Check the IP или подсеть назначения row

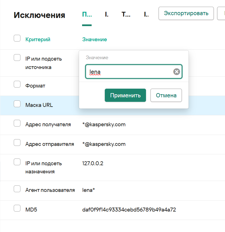[x=17, y=162]
